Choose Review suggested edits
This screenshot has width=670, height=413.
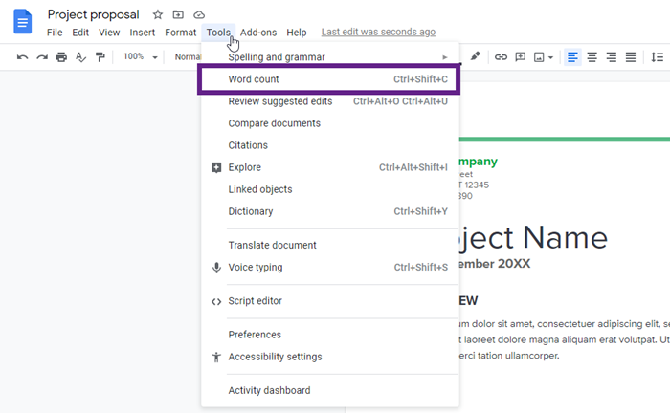pos(330,101)
